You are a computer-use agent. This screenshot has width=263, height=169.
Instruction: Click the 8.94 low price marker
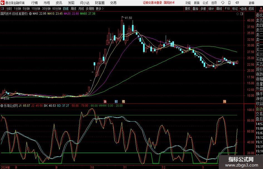(6, 99)
